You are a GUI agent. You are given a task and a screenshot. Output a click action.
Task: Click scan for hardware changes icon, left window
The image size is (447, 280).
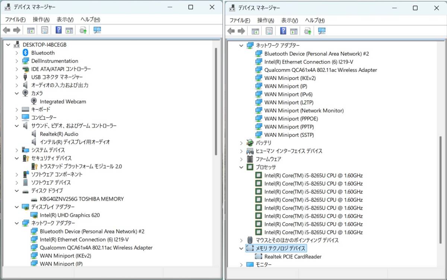click(97, 30)
